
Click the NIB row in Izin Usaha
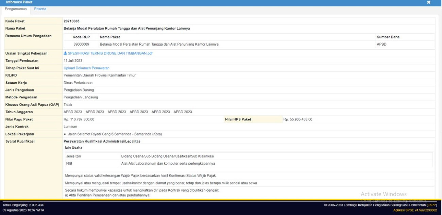(69, 164)
